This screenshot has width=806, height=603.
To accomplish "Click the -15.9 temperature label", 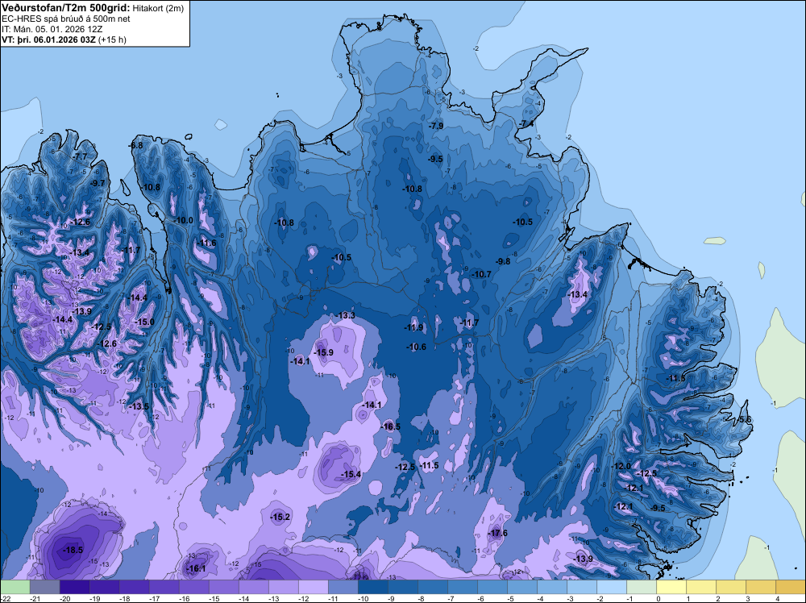I will [x=324, y=352].
